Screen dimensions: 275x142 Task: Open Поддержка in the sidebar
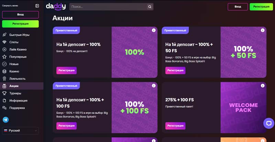pos(17,108)
